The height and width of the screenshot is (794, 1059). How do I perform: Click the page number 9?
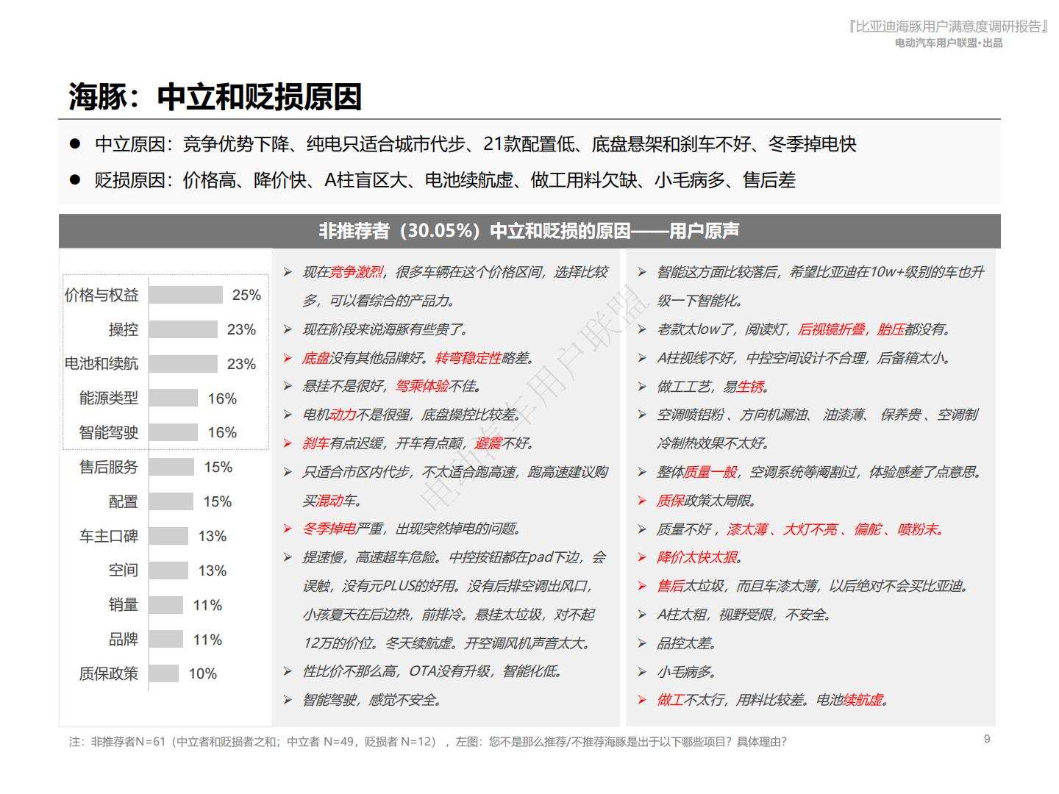click(x=987, y=739)
